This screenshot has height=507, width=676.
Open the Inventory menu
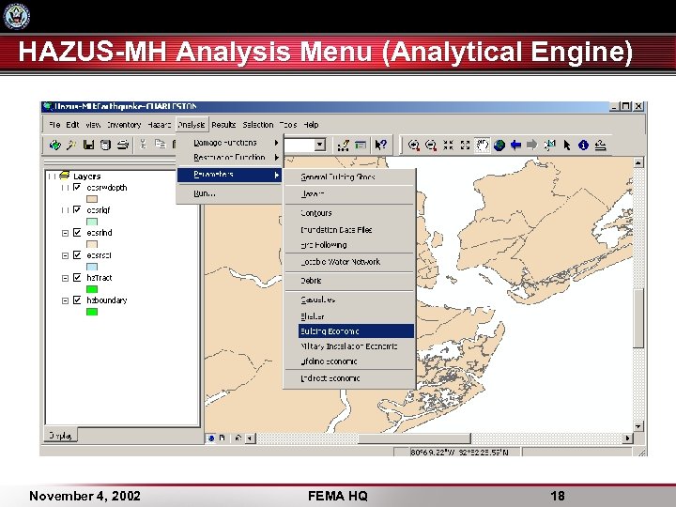pyautogui.click(x=124, y=125)
